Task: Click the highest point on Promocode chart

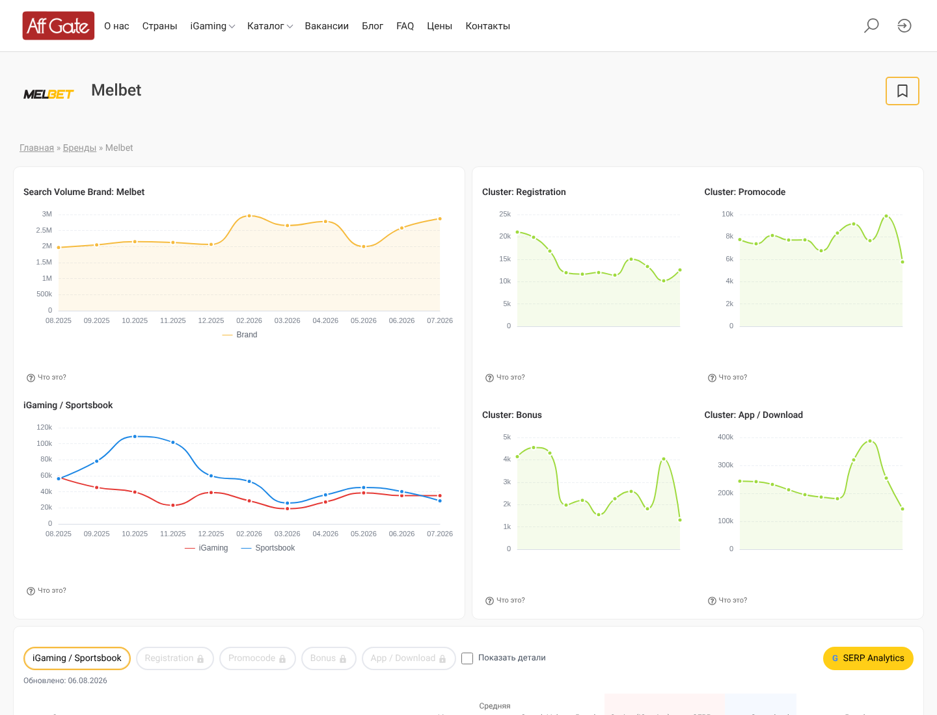Action: [886, 216]
